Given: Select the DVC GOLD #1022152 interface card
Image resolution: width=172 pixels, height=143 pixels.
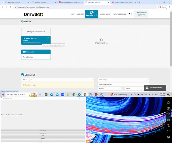Looking at the screenshot, I should pos(36,40).
